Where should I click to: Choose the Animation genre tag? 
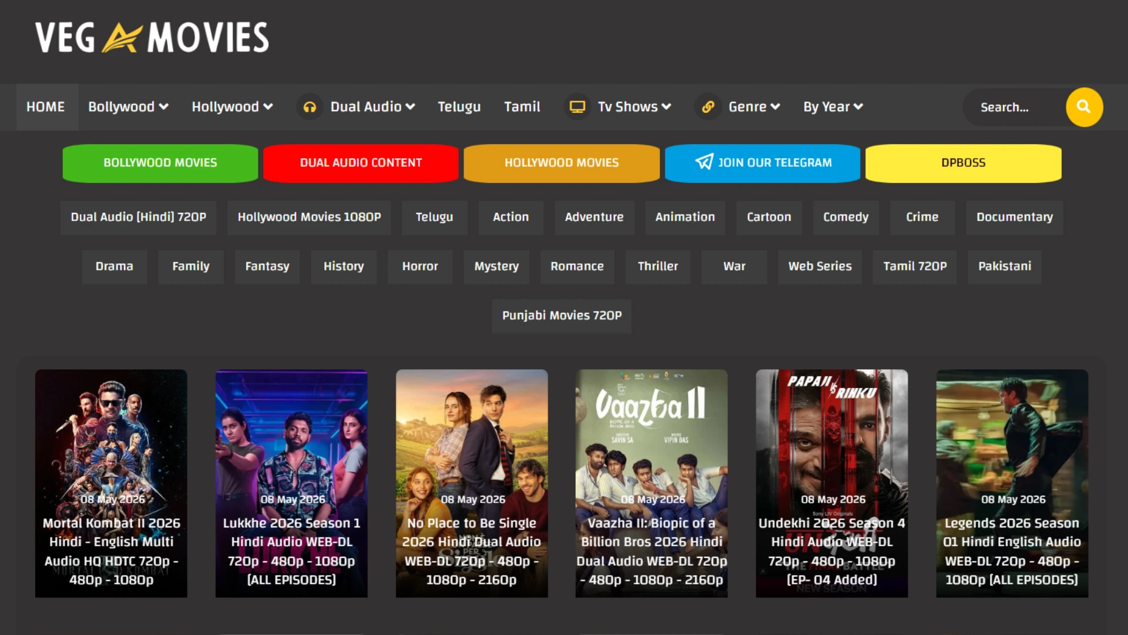tap(685, 218)
